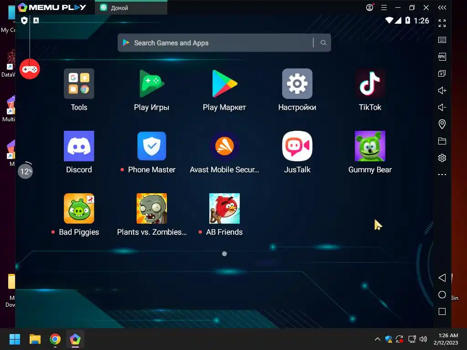Click the APK install icon
The image size is (467, 350).
(442, 57)
